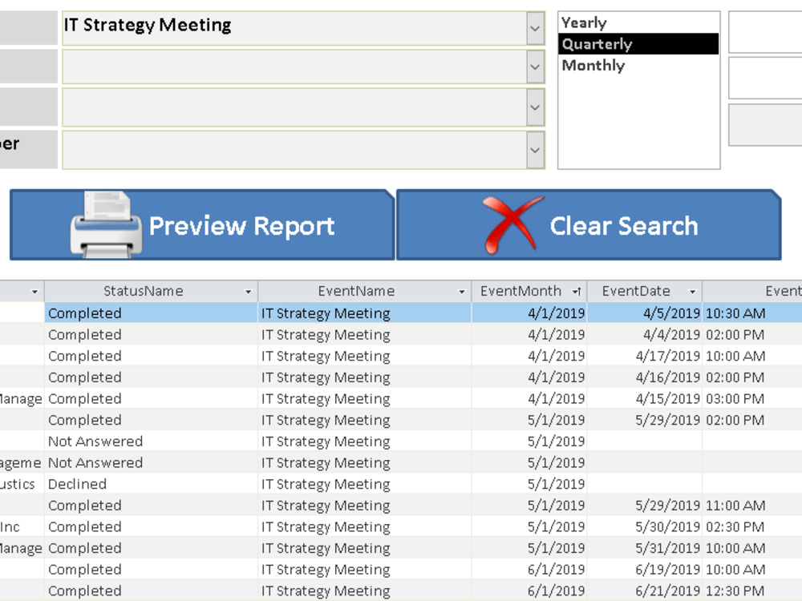802x601 pixels.
Task: Click IT Strategy Meeting in the 4/17/2019 row
Action: pyautogui.click(x=365, y=356)
